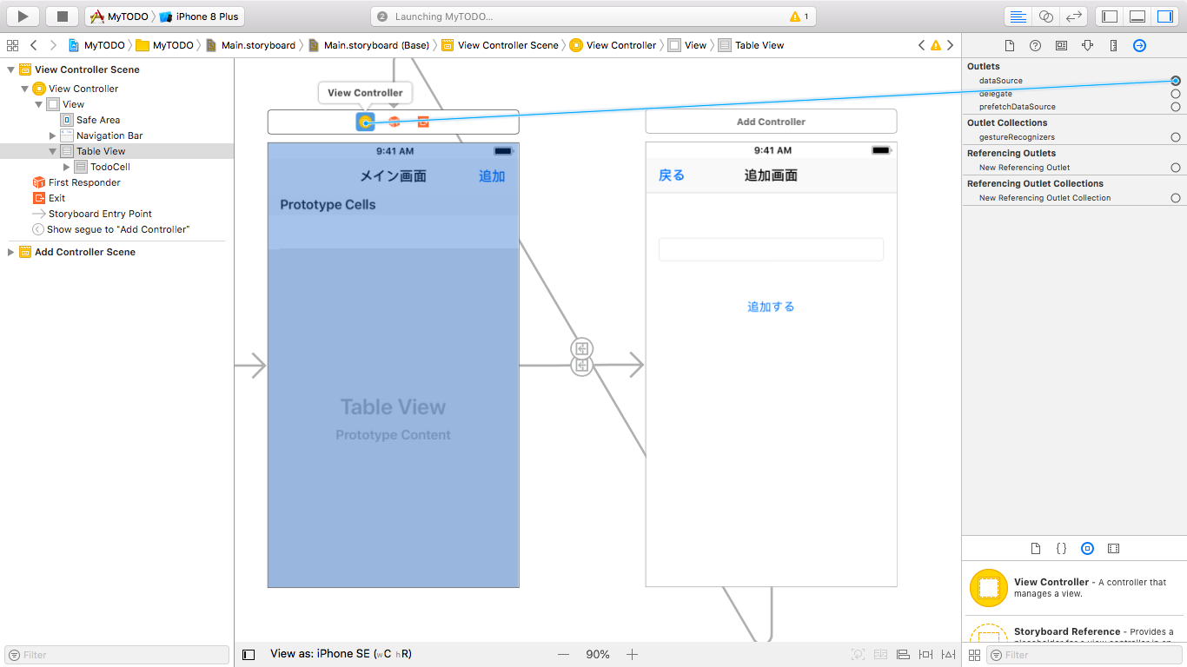Hide the Navigator panel
The height and width of the screenshot is (667, 1187).
[1108, 16]
